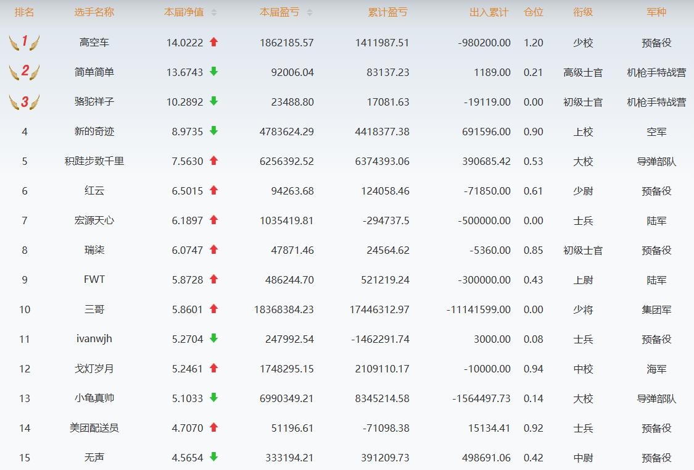694x470 pixels.
Task: Open player 高空车 profile link
Action: coord(94,43)
